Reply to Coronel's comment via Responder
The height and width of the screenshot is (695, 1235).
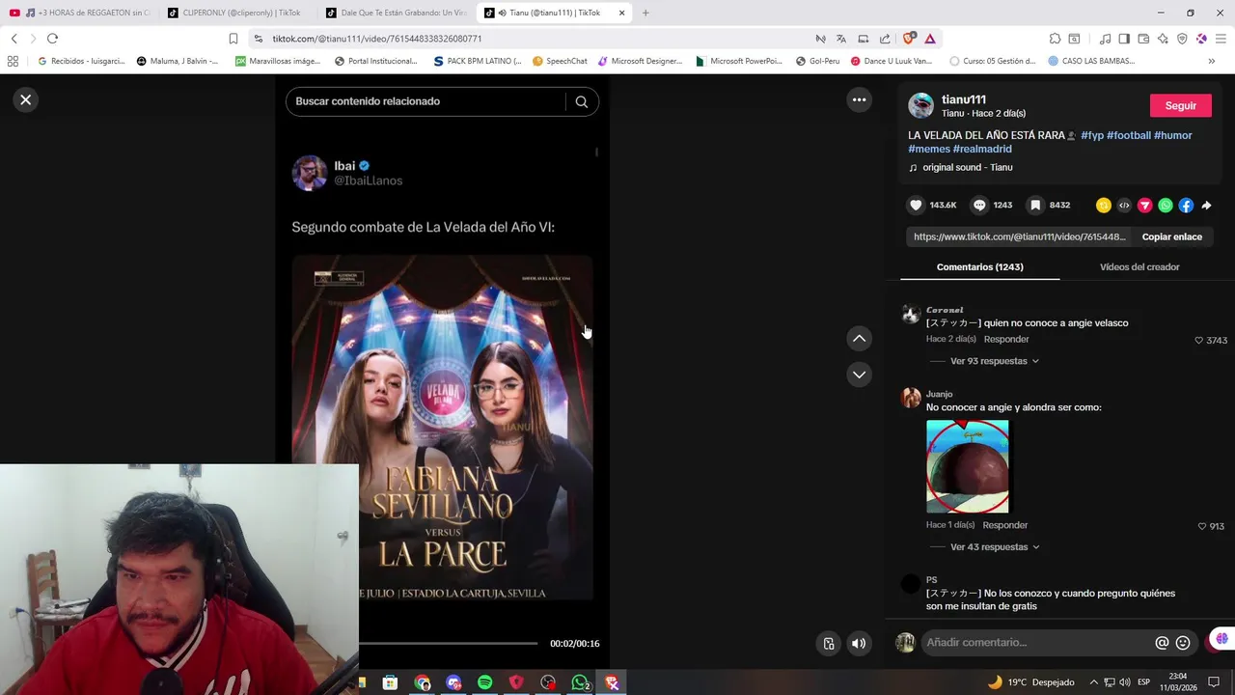pos(1006,339)
